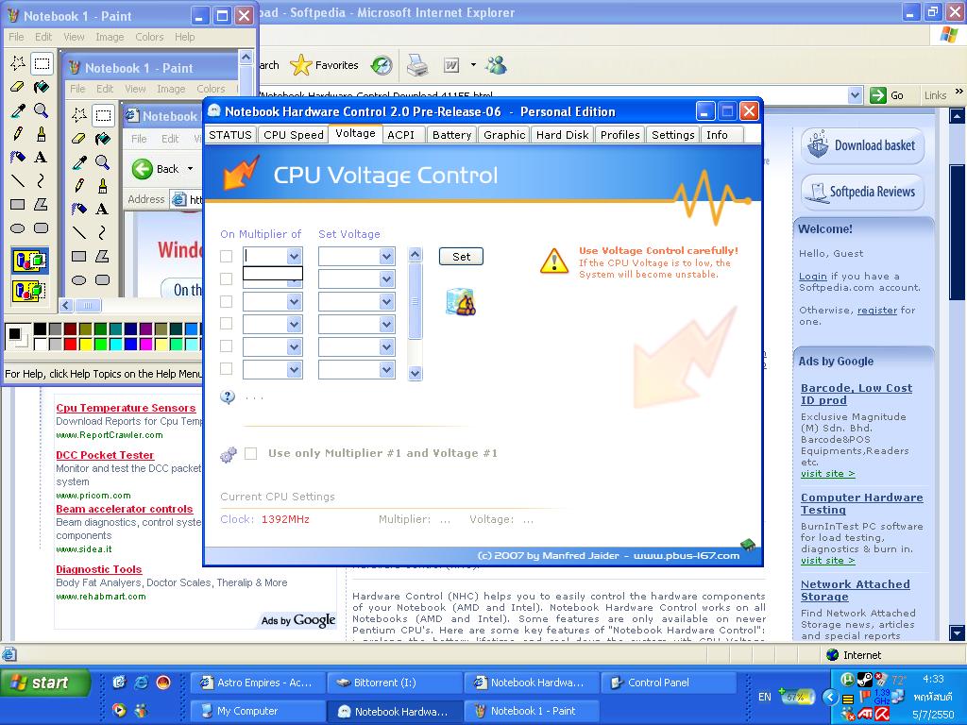Click the Start button on the taskbar
The image size is (967, 725).
point(45,683)
